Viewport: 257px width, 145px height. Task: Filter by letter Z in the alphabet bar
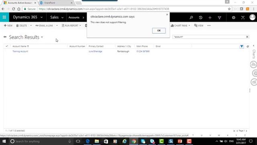point(245,135)
